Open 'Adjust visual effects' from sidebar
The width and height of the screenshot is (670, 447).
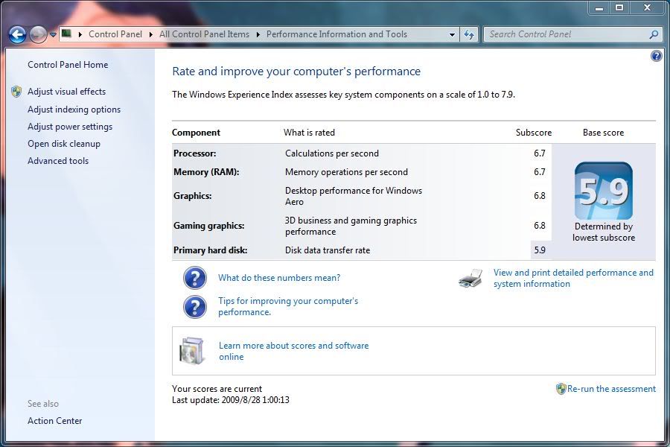(66, 92)
